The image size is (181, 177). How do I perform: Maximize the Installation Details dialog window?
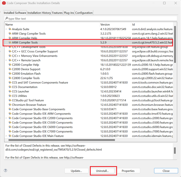coord(164,3)
